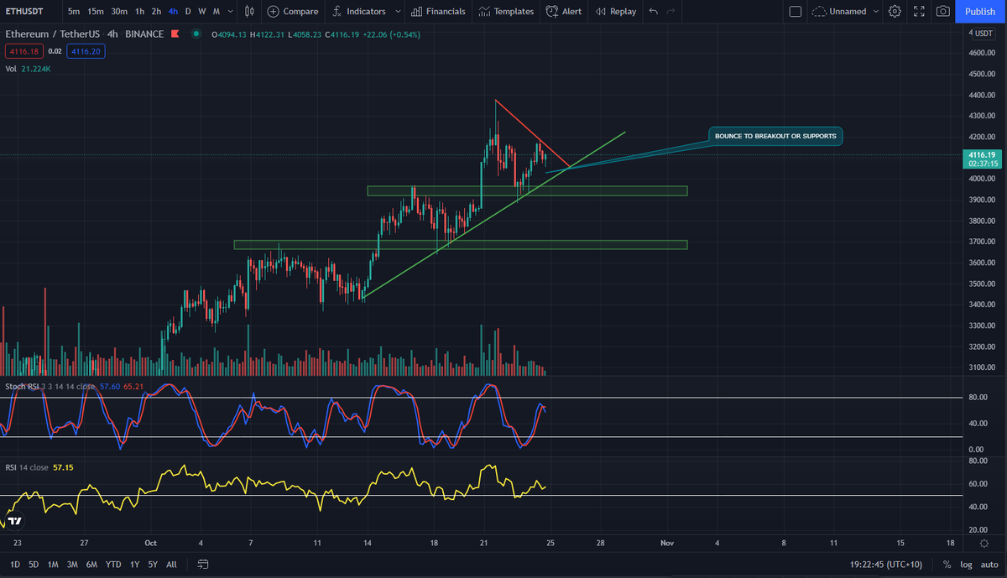The height and width of the screenshot is (578, 1007).
Task: Select the lower green support rectangle
Action: [461, 245]
